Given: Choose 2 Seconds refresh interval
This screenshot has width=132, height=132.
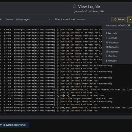Looking at the screenshot, I should (112, 33).
